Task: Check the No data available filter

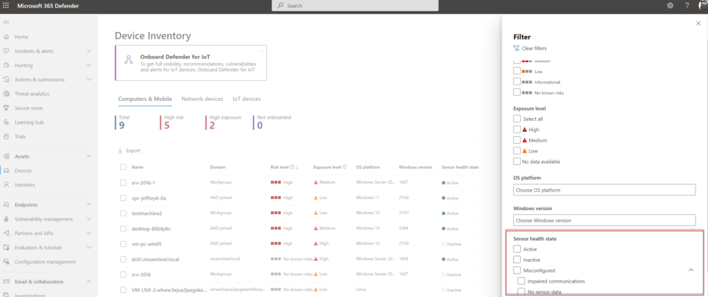Action: tap(517, 161)
